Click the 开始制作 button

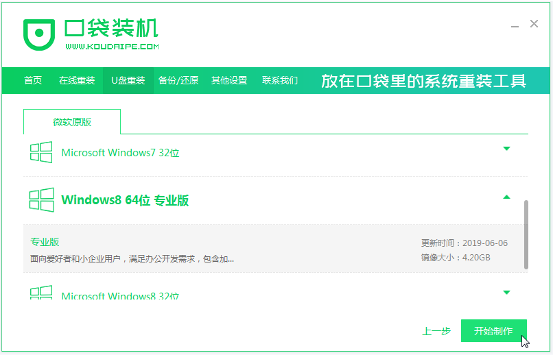[x=494, y=331]
